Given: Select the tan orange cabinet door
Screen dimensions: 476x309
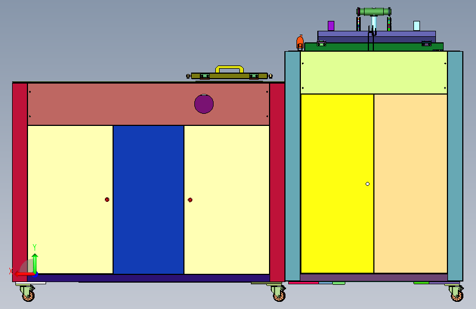Looking at the screenshot, I should pos(411,184).
